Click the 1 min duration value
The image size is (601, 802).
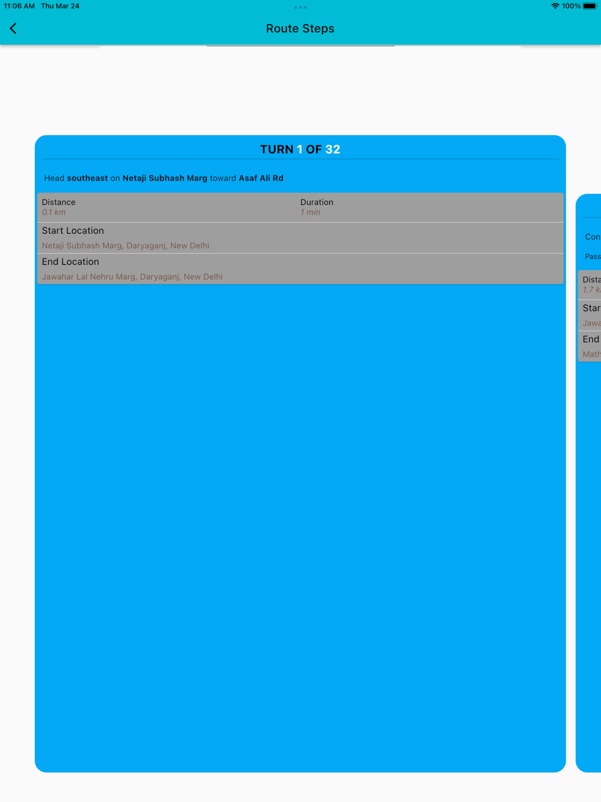point(310,212)
